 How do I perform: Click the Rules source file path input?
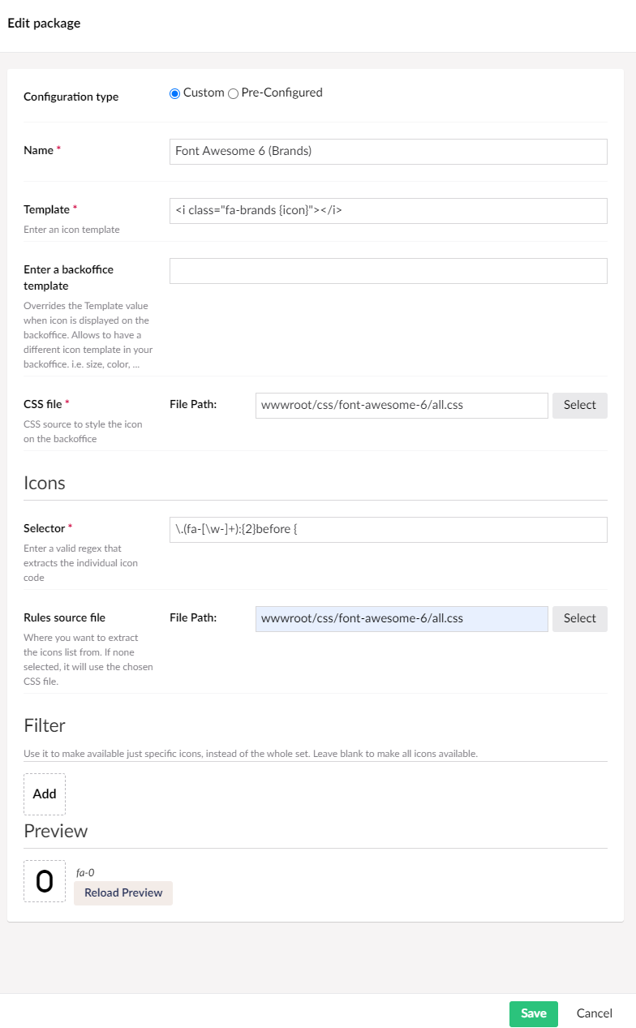pyautogui.click(x=402, y=618)
